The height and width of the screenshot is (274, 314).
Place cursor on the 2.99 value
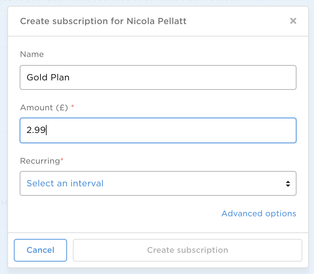tap(36, 130)
